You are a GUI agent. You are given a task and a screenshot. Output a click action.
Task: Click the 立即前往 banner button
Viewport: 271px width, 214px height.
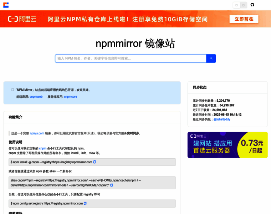244,19
